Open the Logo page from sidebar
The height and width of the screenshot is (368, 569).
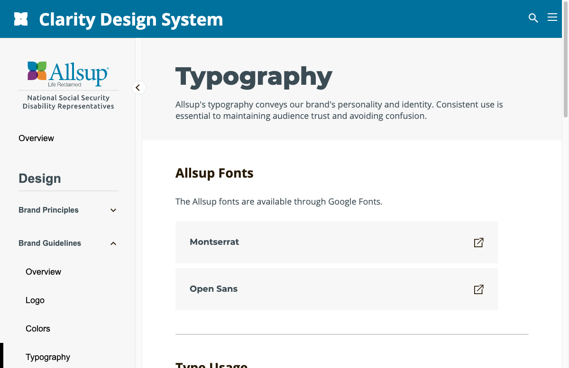click(x=35, y=300)
